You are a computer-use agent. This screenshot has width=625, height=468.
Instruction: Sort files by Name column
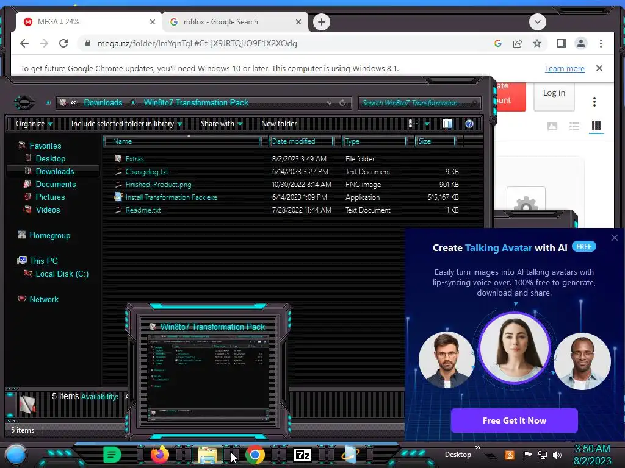coord(181,141)
